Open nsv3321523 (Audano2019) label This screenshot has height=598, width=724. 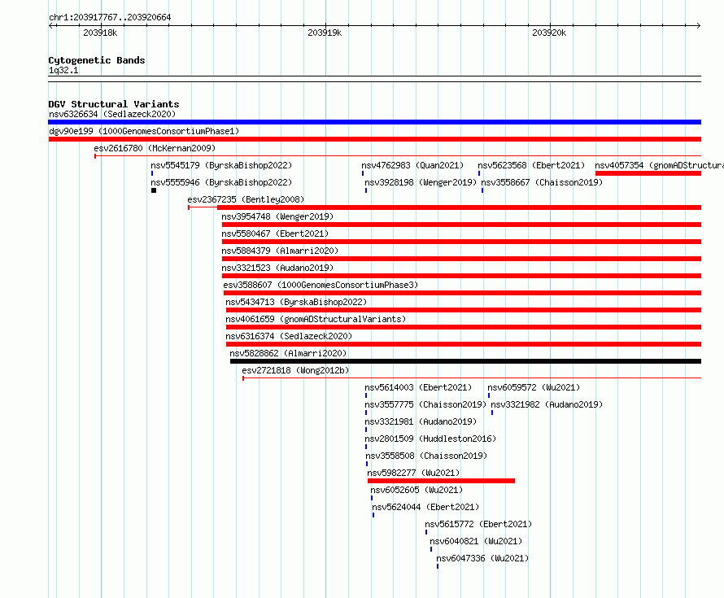click(x=277, y=268)
